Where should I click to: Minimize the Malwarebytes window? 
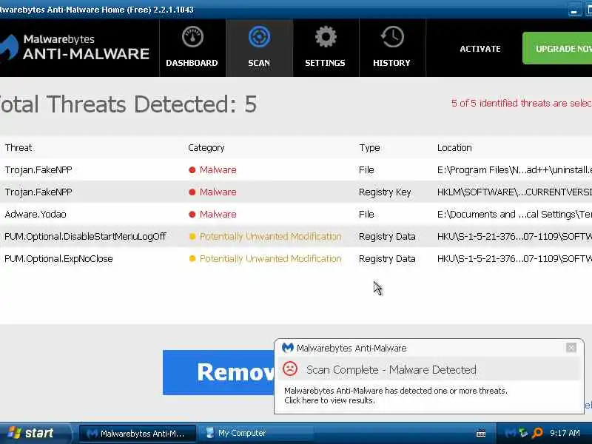(574, 10)
